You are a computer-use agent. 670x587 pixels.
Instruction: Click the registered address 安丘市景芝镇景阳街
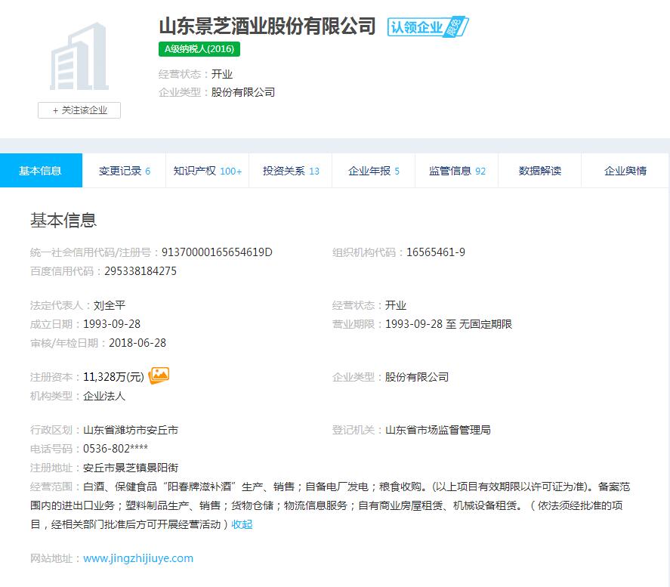point(131,468)
